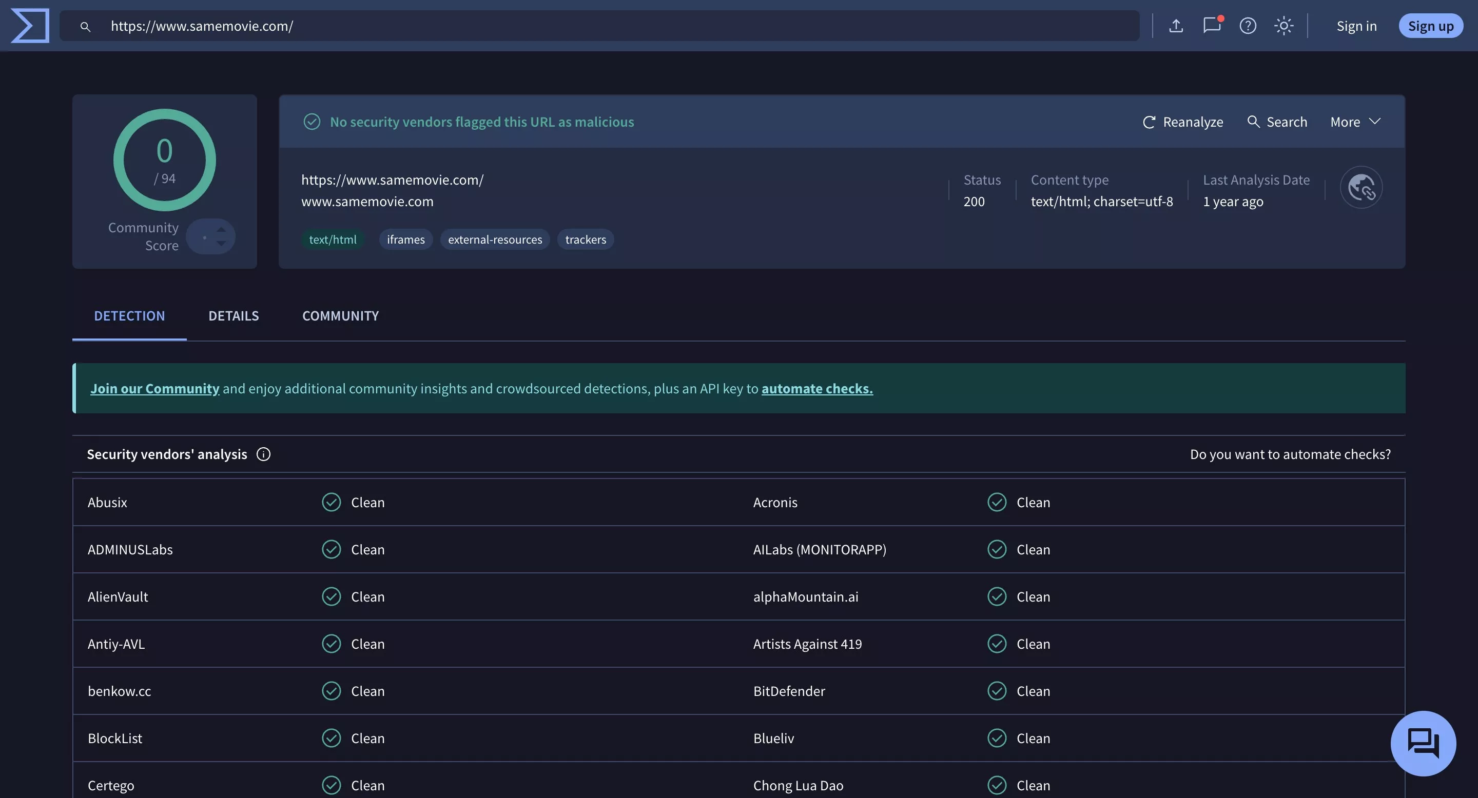Open the notifications chat icon
Image resolution: width=1478 pixels, height=798 pixels.
click(x=1212, y=26)
